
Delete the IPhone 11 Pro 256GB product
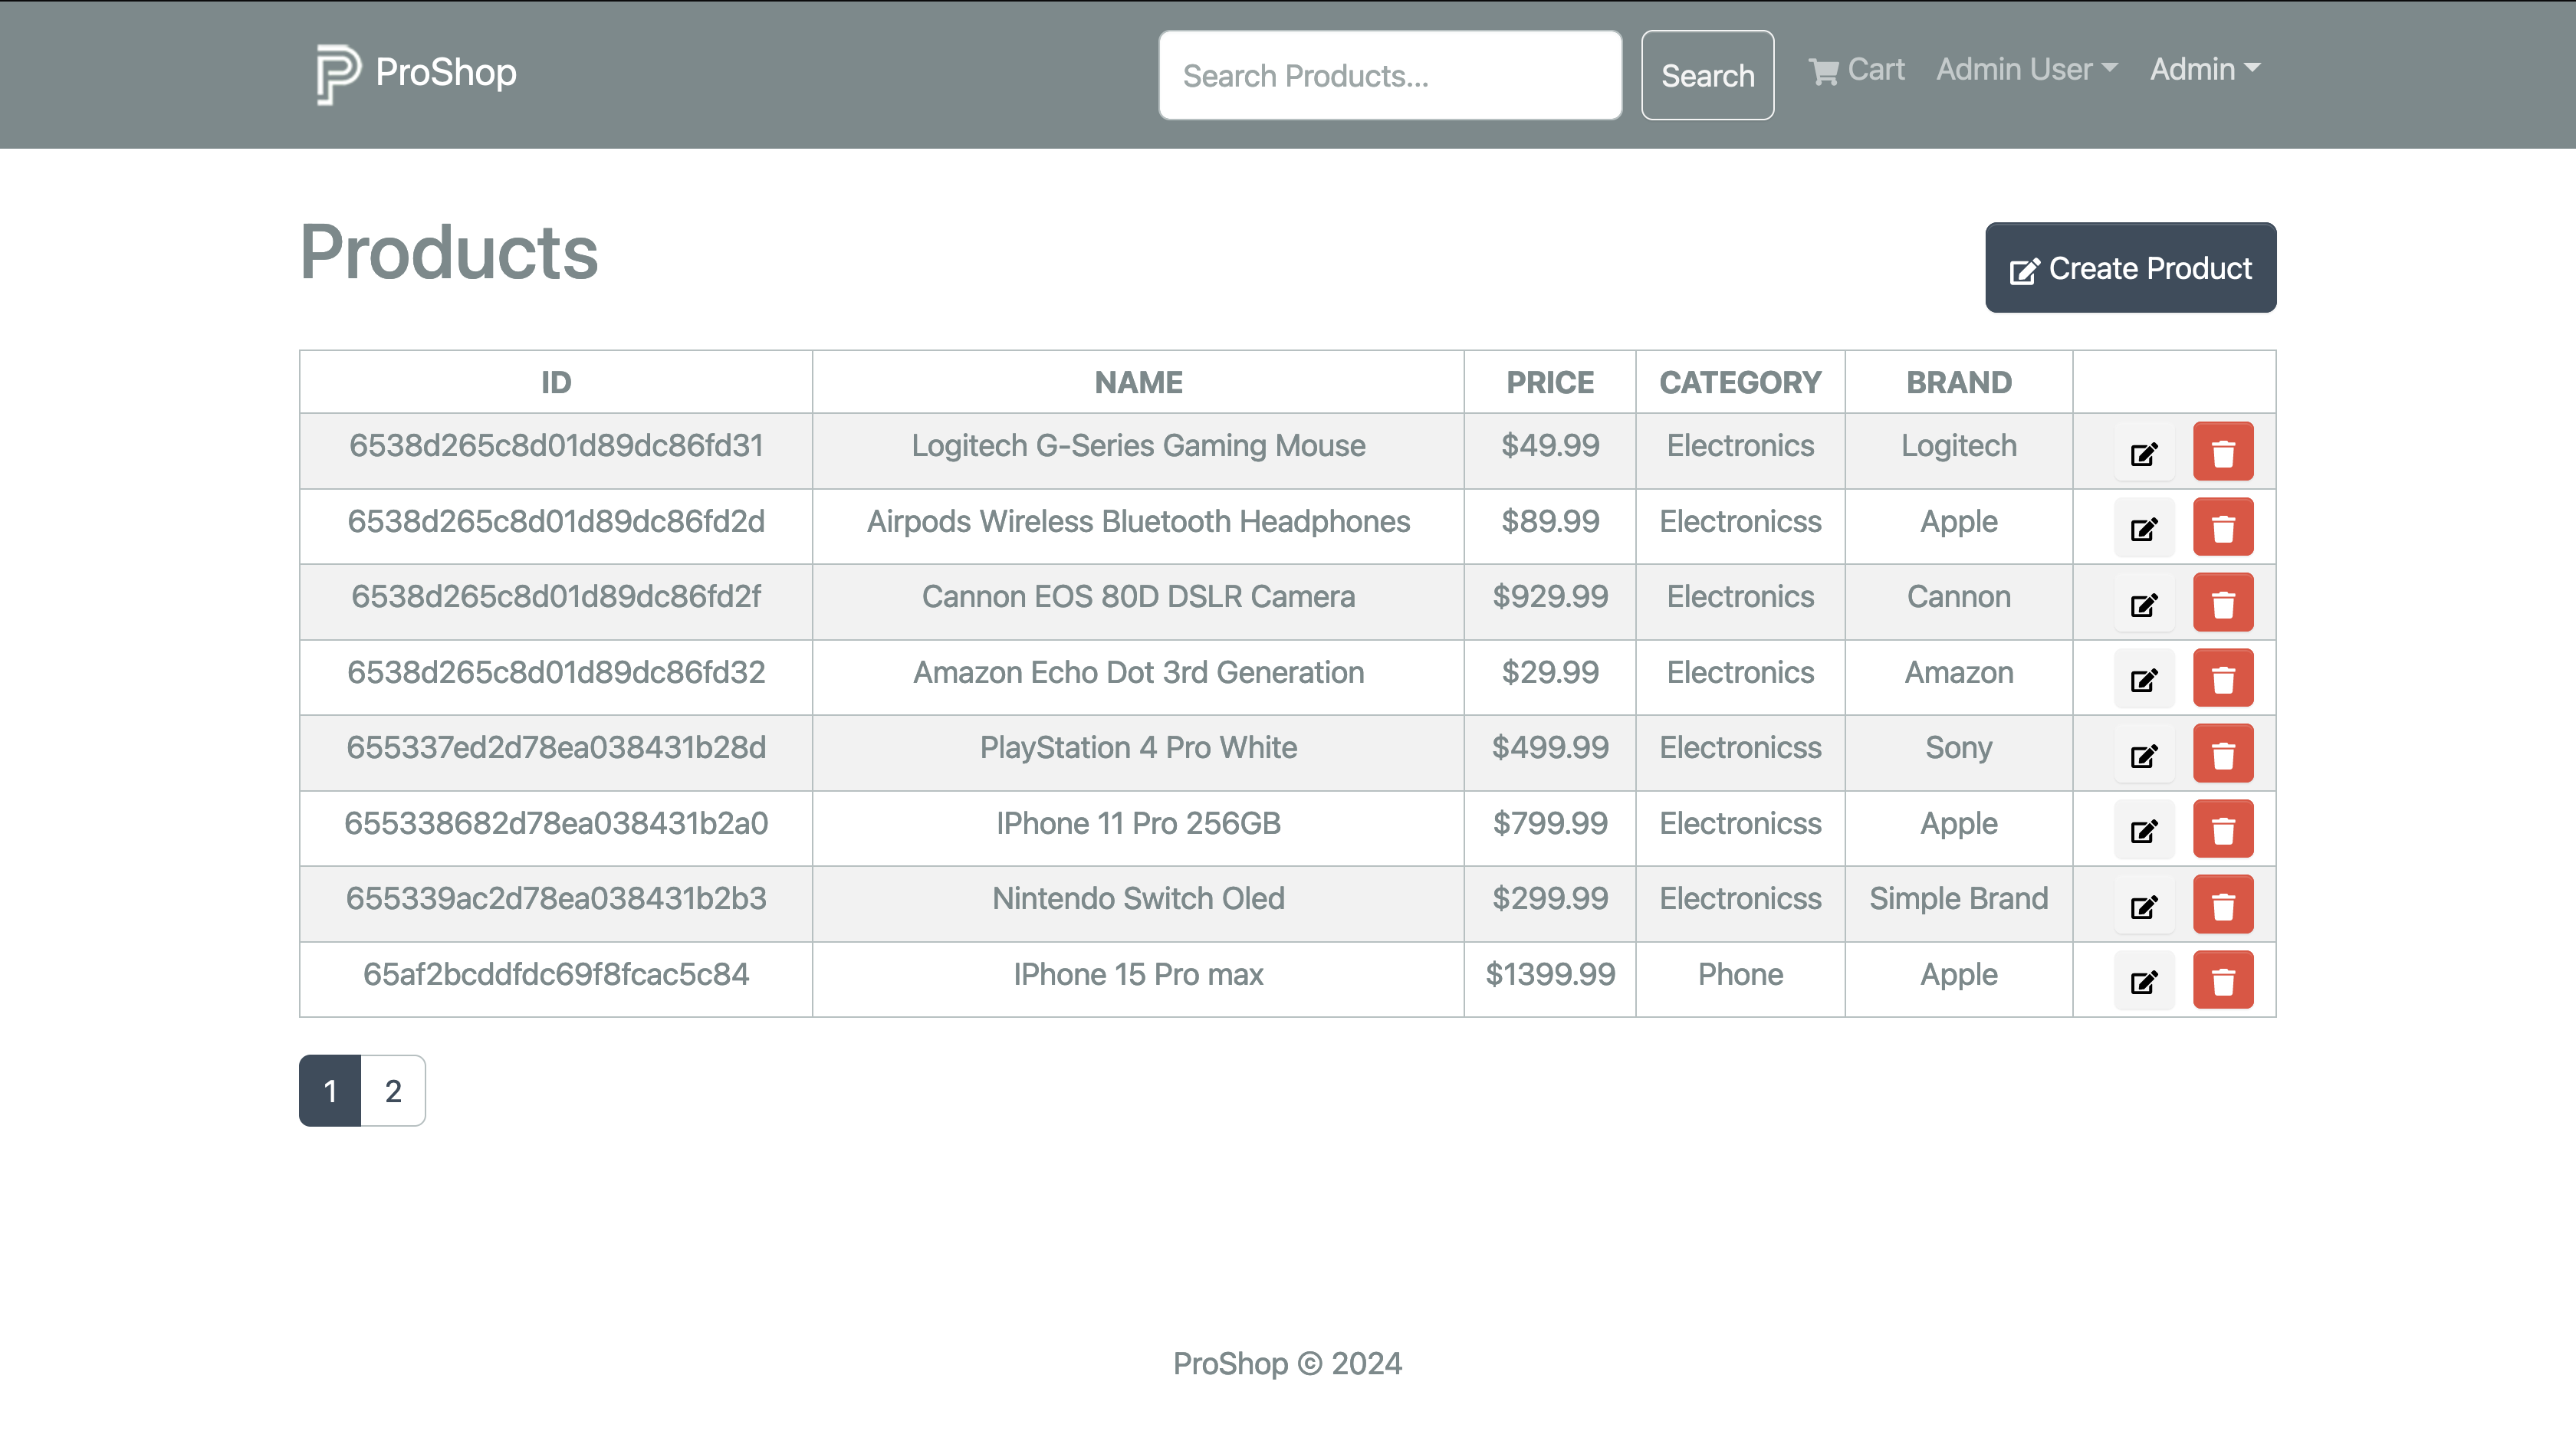[2222, 830]
